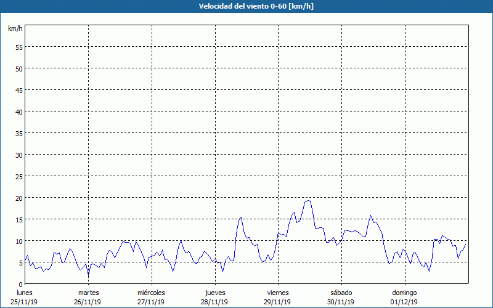Click the 'lunes' day label

(25, 293)
